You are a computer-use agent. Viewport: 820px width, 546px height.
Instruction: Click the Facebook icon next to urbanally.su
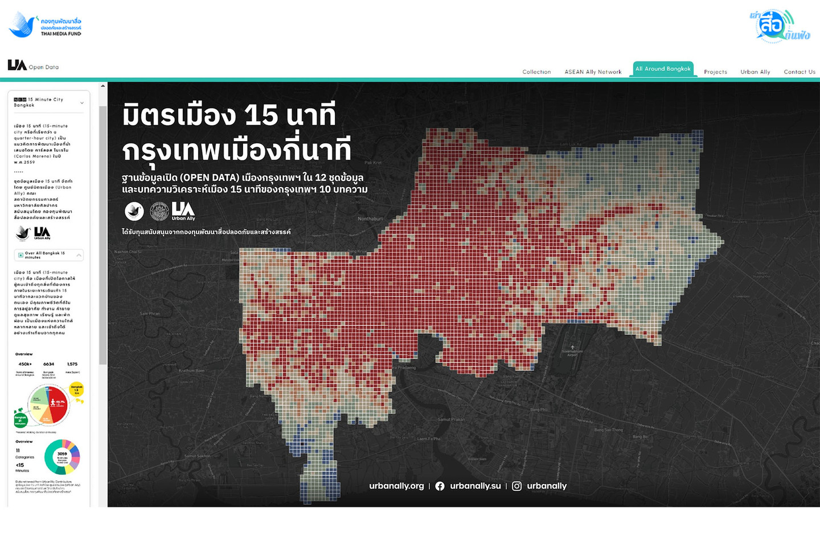pyautogui.click(x=440, y=486)
